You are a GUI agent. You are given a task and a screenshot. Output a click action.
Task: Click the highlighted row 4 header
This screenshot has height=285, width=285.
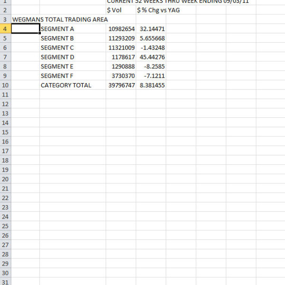pos(5,28)
